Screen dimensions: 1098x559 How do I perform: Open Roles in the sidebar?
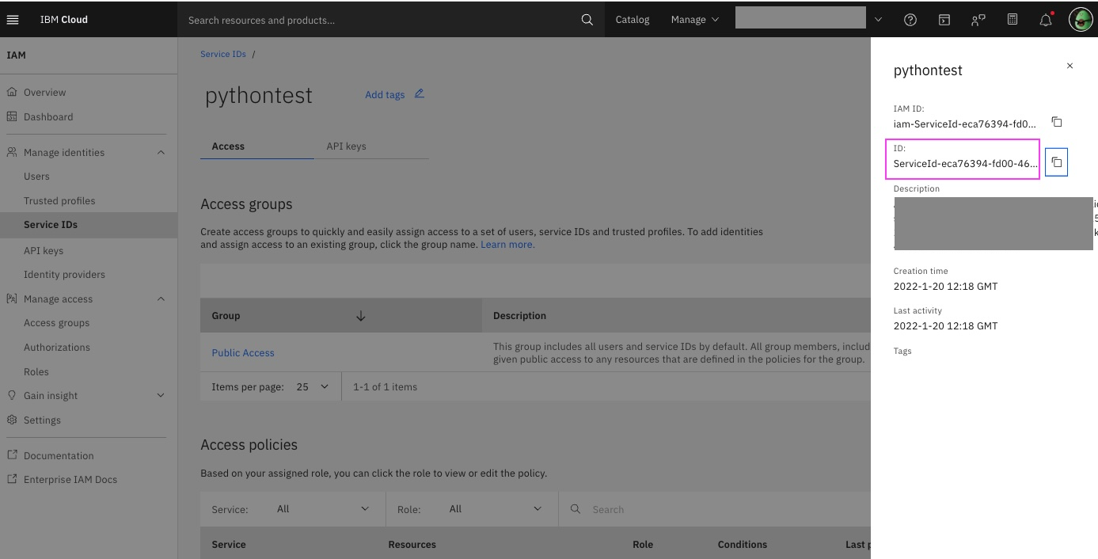pos(36,371)
